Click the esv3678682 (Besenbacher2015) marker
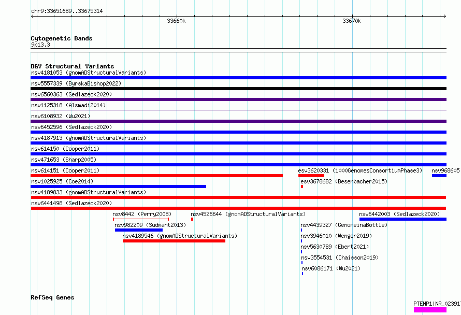Viewport: 461px width, 315px height. point(302,187)
